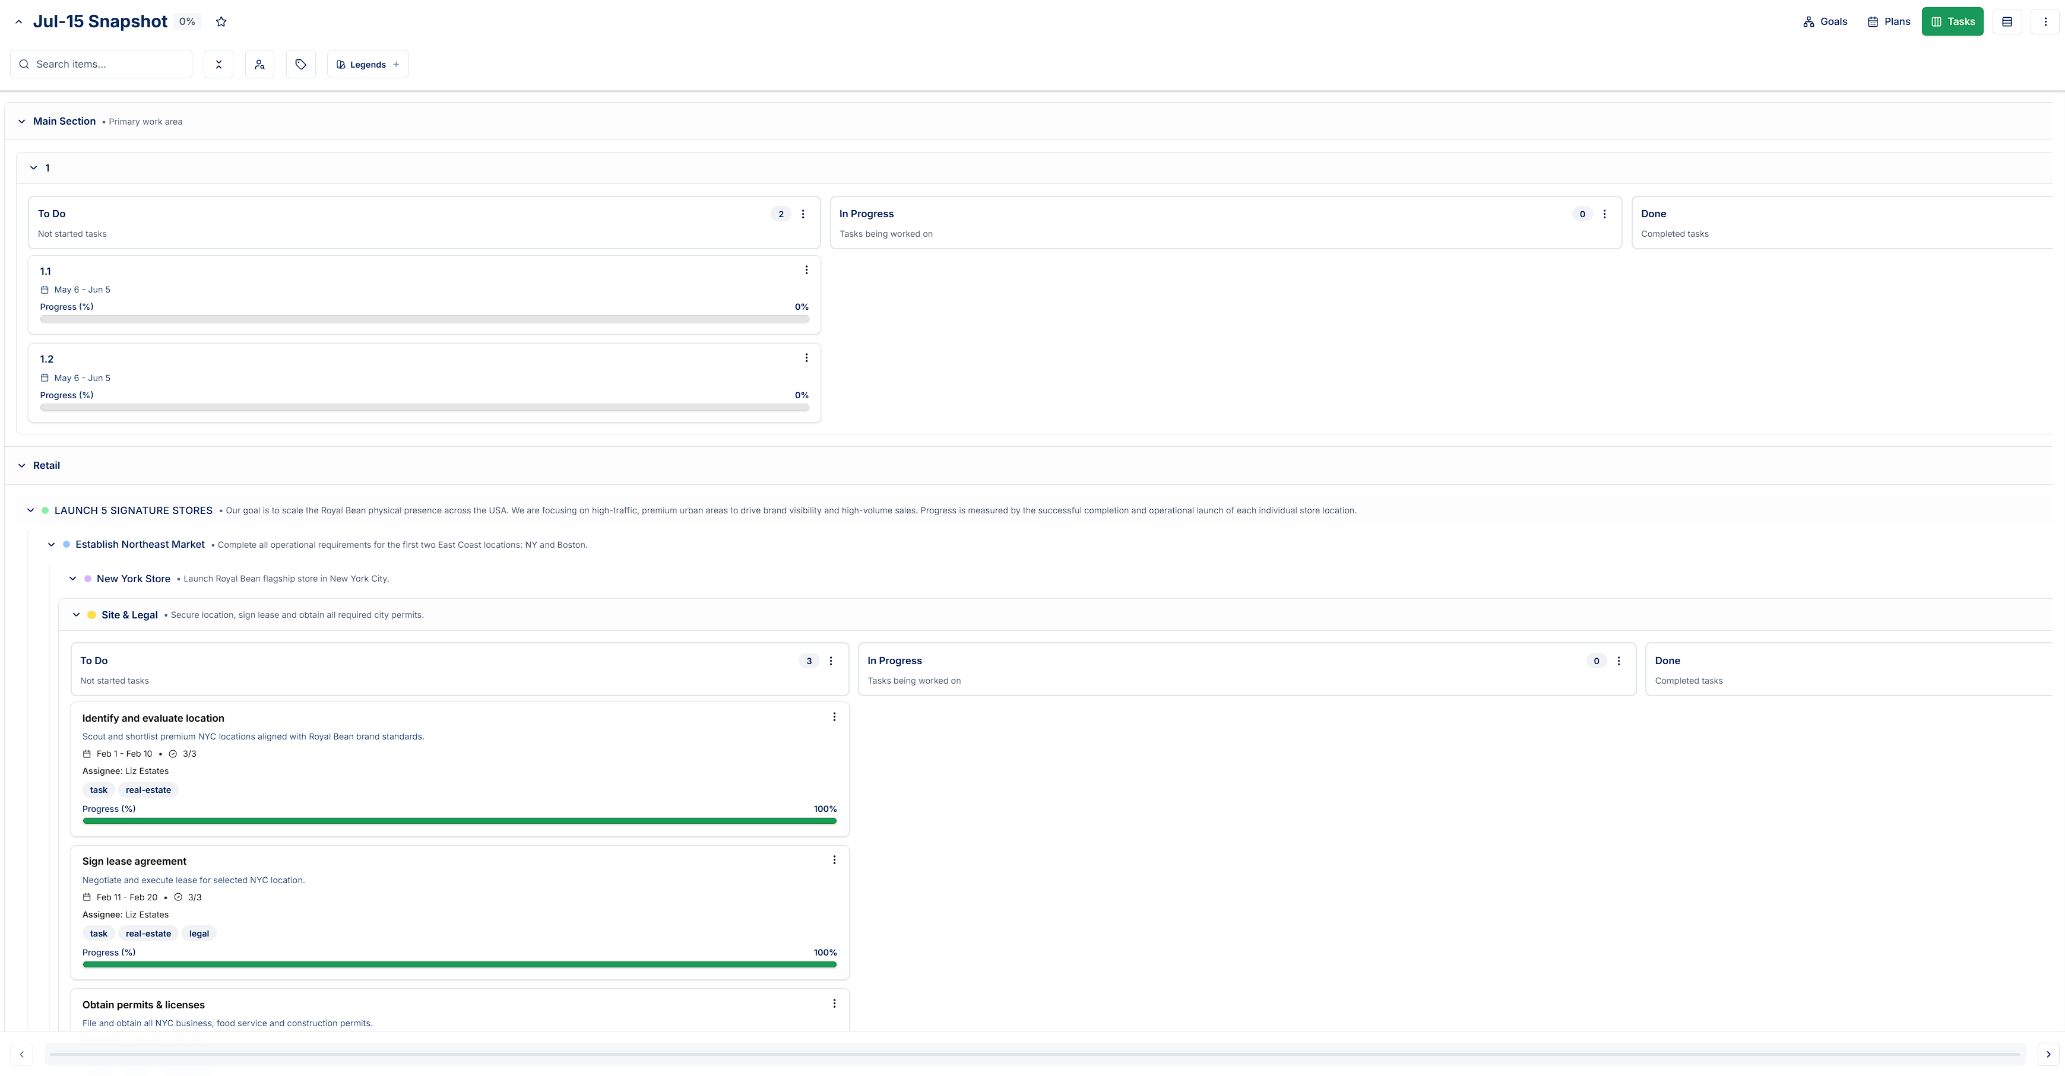Click the legal tag on Sign lease agreement
Image resolution: width=2065 pixels, height=1076 pixels.
point(199,934)
